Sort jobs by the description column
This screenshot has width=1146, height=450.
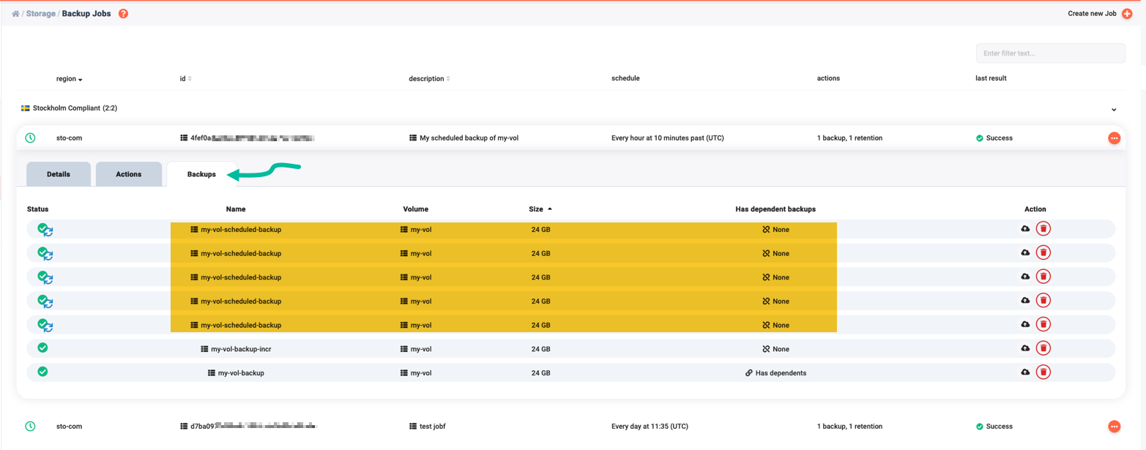430,78
